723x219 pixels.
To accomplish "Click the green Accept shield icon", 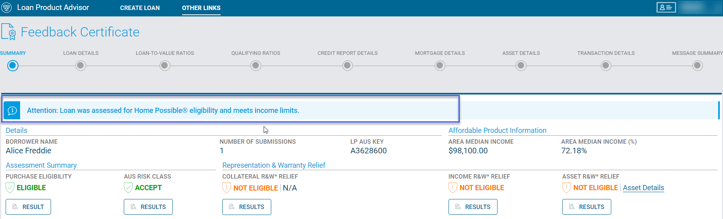I will 128,188.
